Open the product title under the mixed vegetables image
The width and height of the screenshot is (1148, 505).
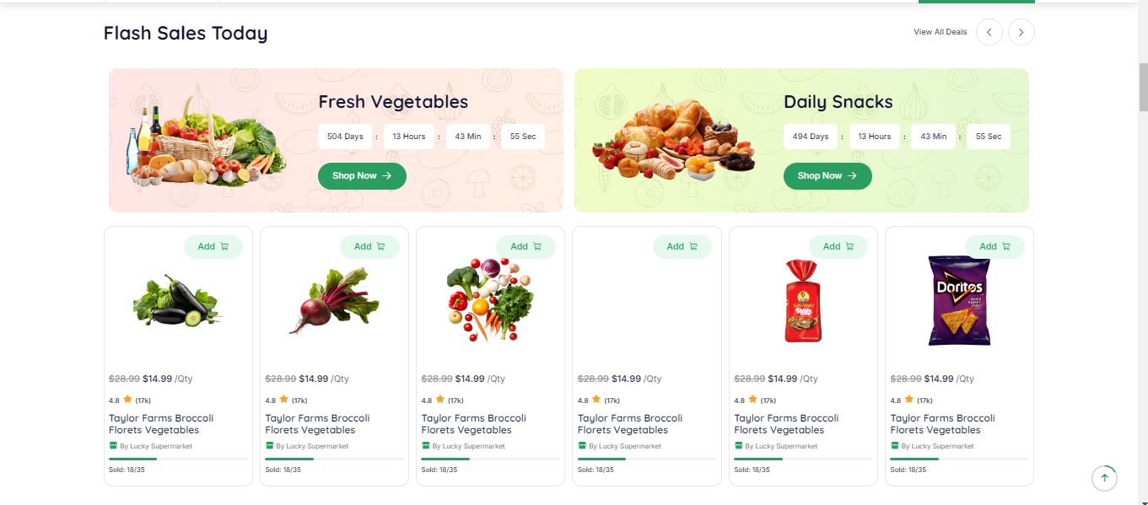coord(473,424)
